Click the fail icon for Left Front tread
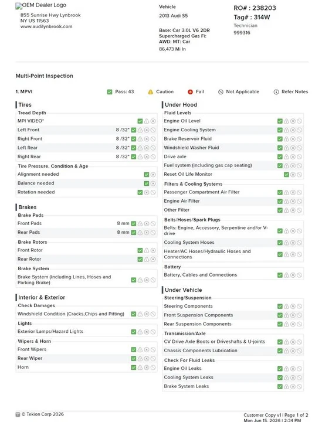The width and height of the screenshot is (322, 422). click(x=147, y=130)
